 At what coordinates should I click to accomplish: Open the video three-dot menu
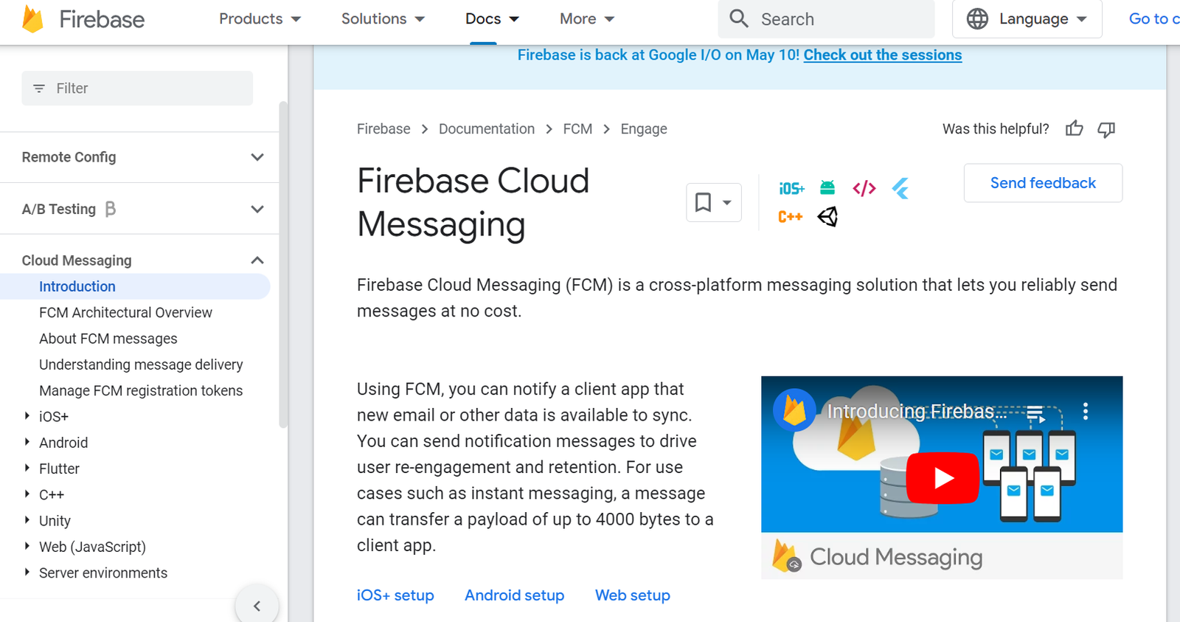pos(1085,411)
